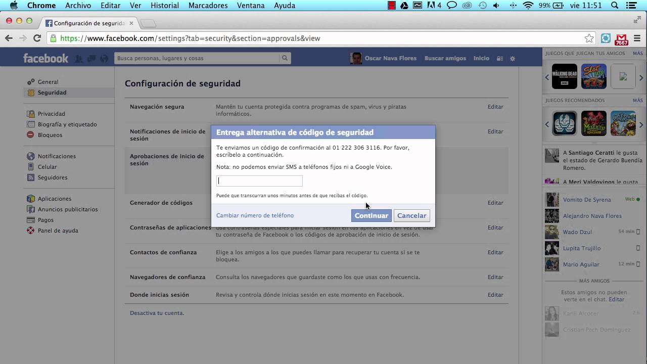Open Spotlight search in menu bar
The width and height of the screenshot is (647, 364).
pos(615,6)
